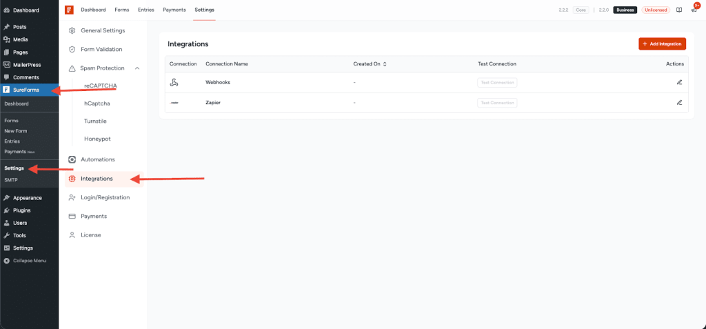Screen dimensions: 706x329
Task: Click the Webhooks connection icon
Action: tap(174, 82)
